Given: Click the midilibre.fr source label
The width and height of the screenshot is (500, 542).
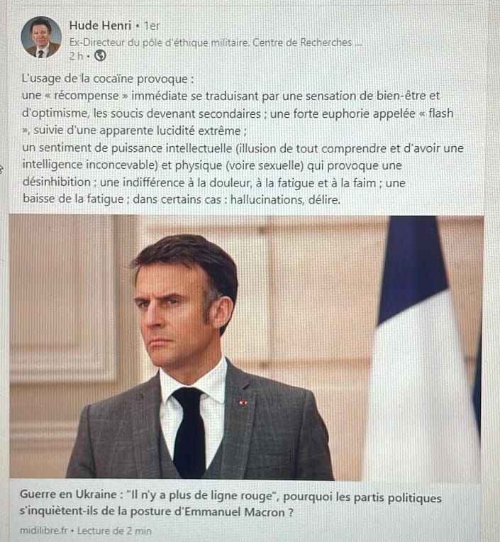Looking at the screenshot, I should 44,531.
